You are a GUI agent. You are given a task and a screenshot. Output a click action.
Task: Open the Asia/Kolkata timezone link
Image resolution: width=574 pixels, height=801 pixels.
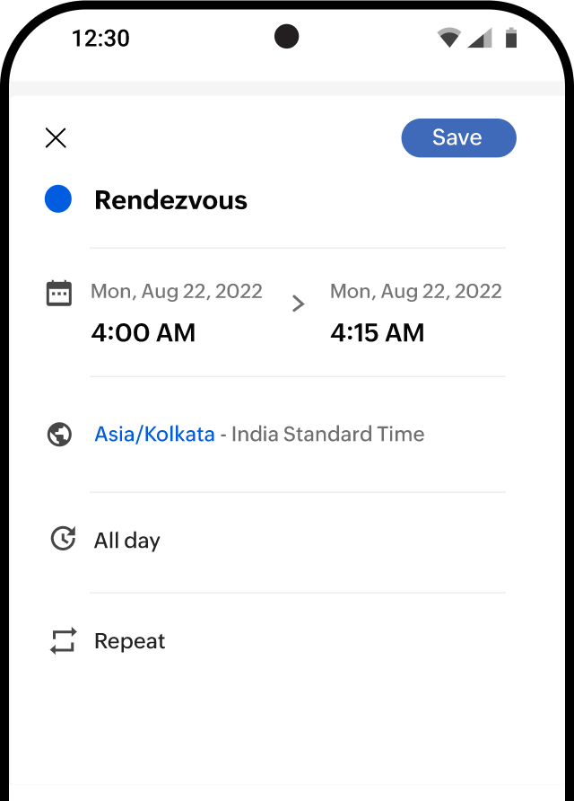tap(154, 435)
